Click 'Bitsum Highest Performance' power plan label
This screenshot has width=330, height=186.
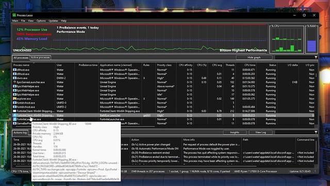tap(243, 51)
